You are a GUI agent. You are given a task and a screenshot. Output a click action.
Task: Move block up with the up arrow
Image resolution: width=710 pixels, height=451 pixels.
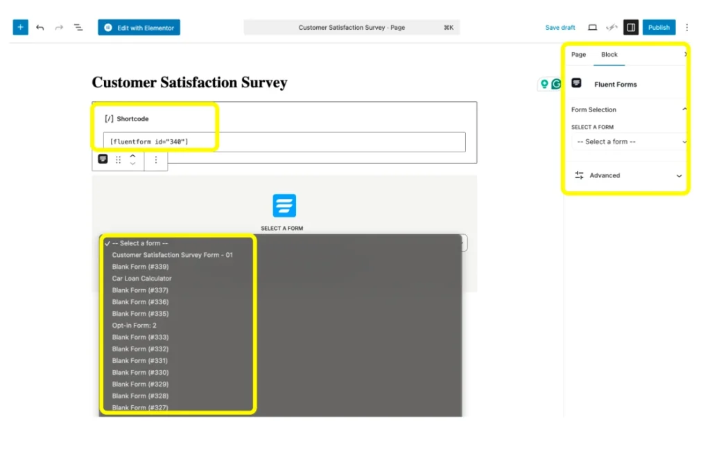tap(132, 156)
